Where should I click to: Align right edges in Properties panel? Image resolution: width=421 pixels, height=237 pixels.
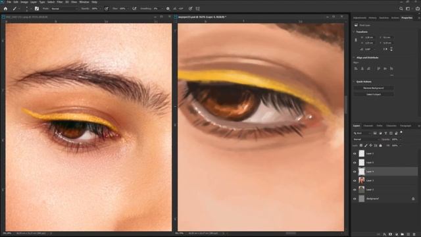pos(368,68)
